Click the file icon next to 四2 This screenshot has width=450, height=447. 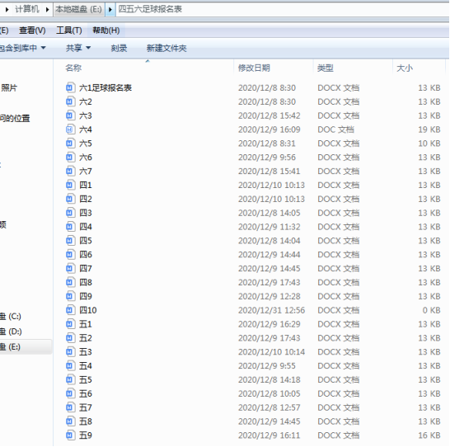(70, 199)
